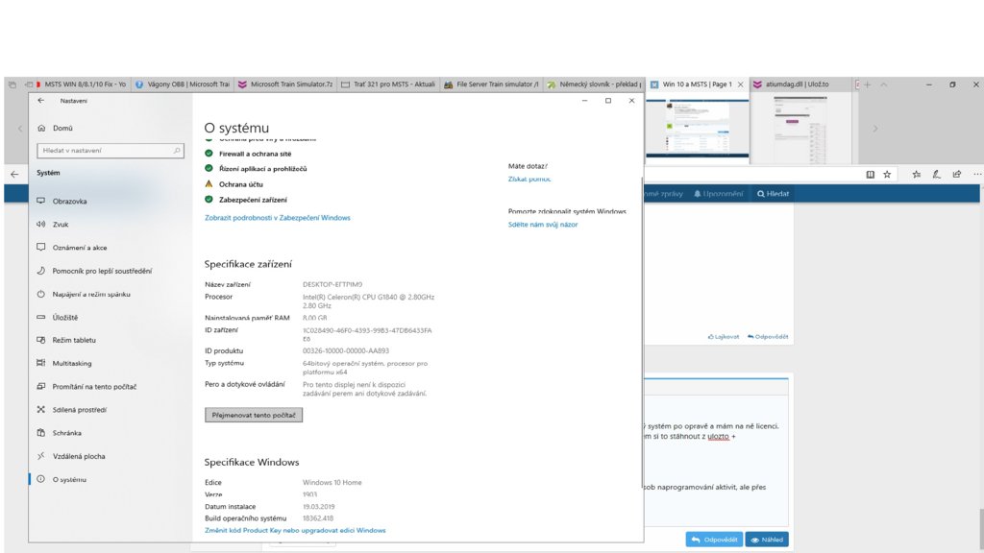Screen dimensions: 984x553
Task: Open Napájení a režim spánku settings
Action: 90,294
